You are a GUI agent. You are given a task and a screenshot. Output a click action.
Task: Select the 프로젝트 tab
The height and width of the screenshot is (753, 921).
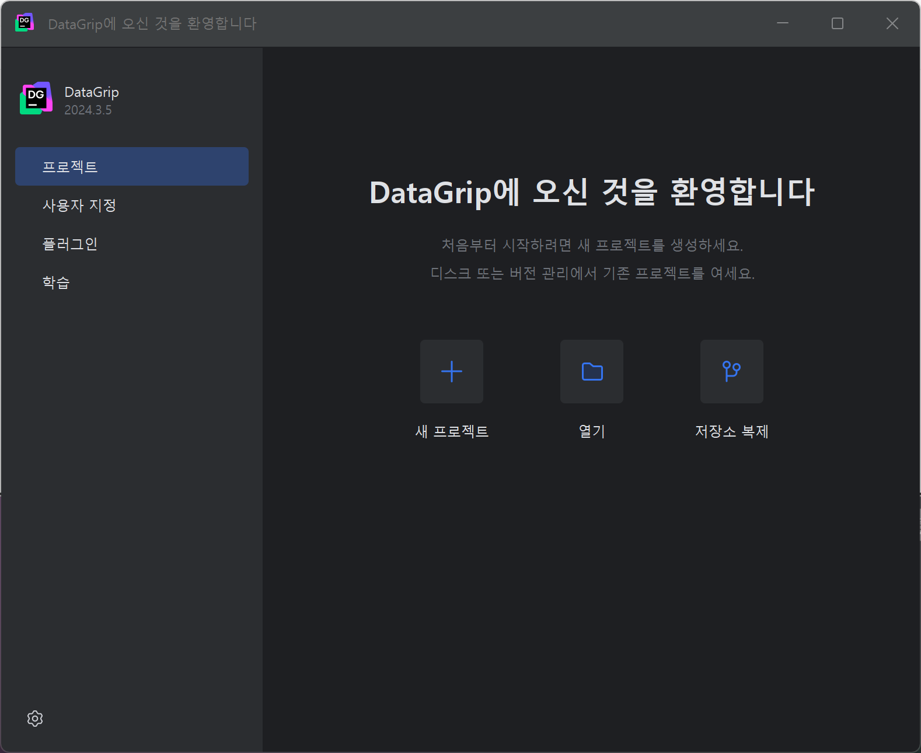point(132,166)
